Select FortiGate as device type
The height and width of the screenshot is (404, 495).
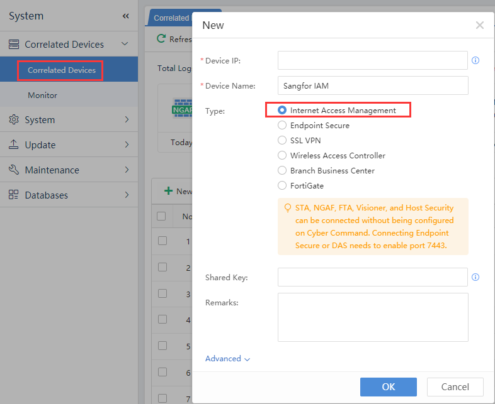[282, 186]
